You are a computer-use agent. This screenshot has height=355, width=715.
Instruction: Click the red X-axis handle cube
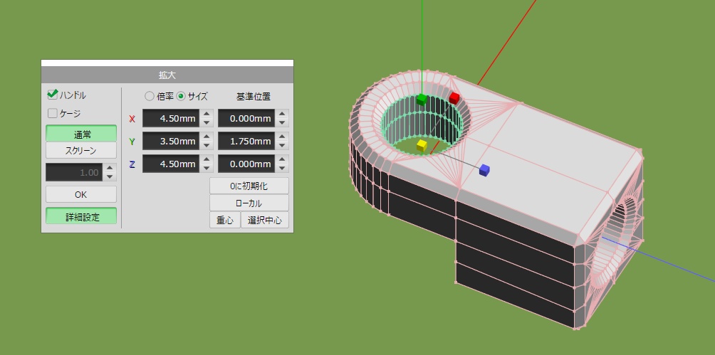(x=454, y=98)
